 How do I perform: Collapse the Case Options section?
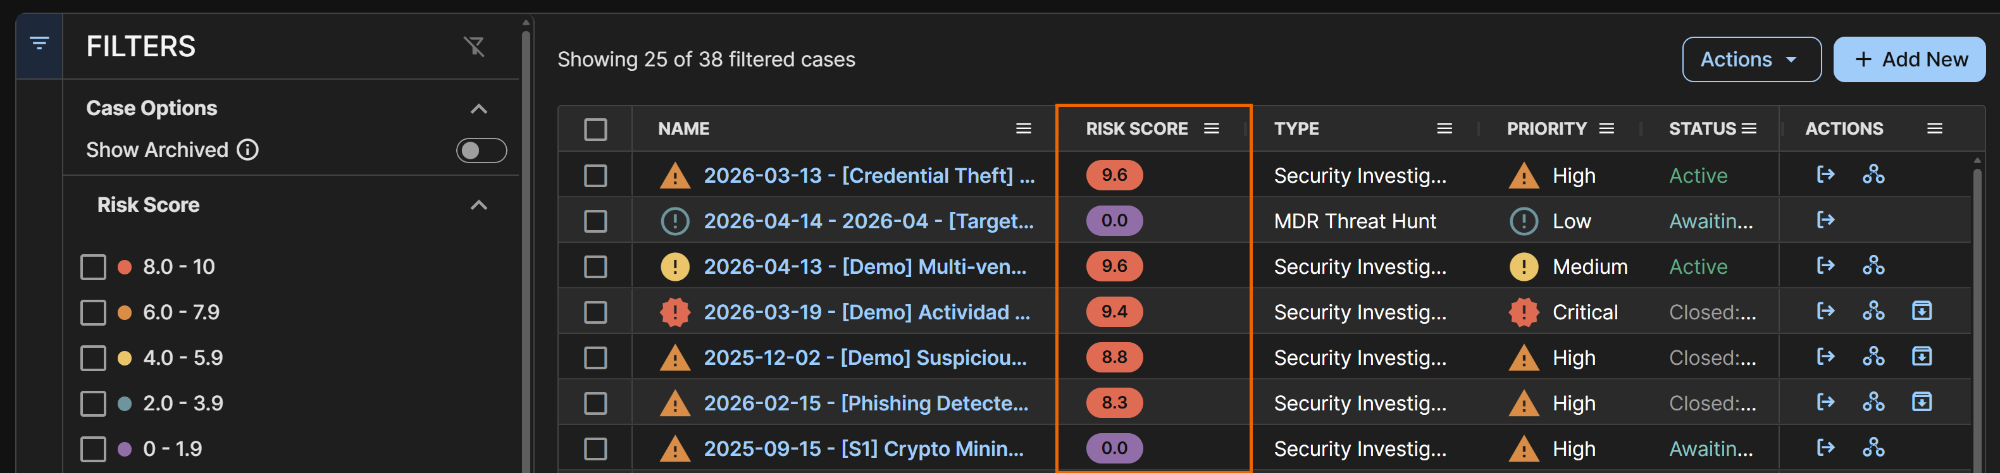[479, 109]
